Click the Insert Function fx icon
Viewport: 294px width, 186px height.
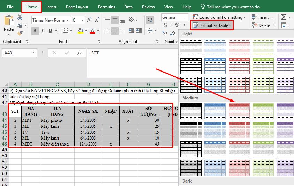(79, 53)
